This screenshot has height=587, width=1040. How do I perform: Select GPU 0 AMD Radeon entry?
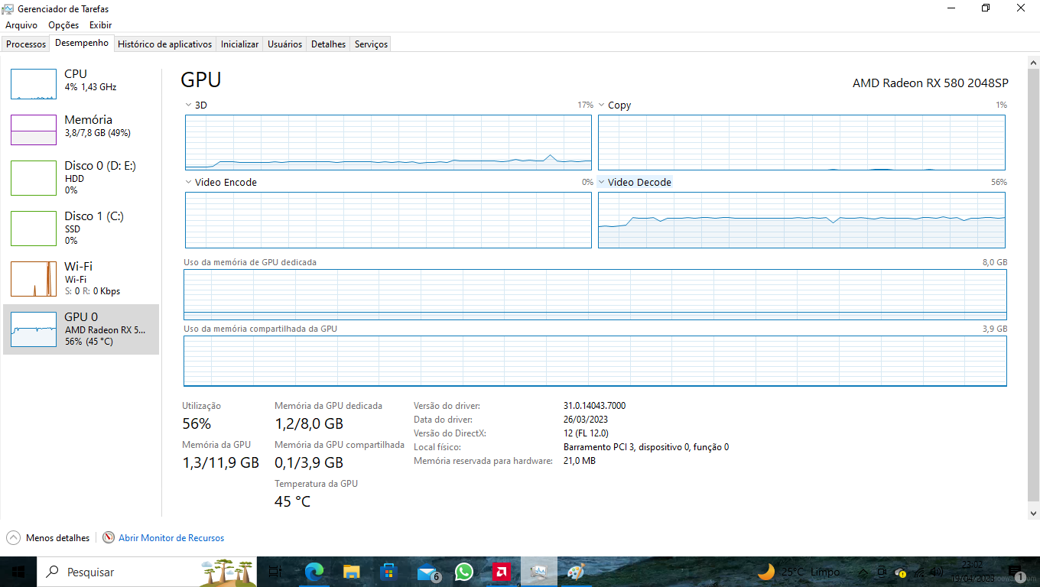click(81, 329)
